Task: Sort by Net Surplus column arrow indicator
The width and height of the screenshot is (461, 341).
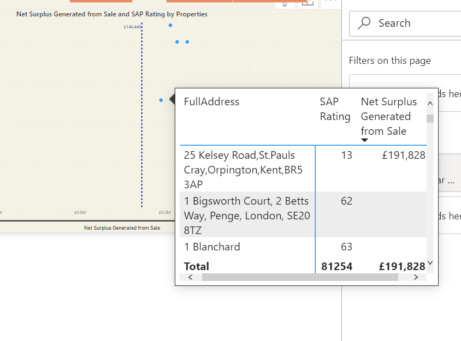Action: (x=364, y=140)
